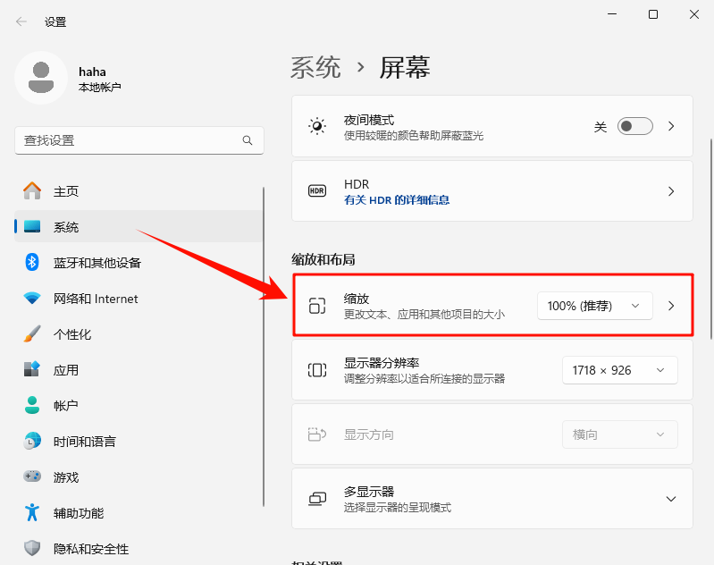Viewport: 714px width, 565px height.
Task: Click the 系统 monitor icon
Action: click(32, 226)
